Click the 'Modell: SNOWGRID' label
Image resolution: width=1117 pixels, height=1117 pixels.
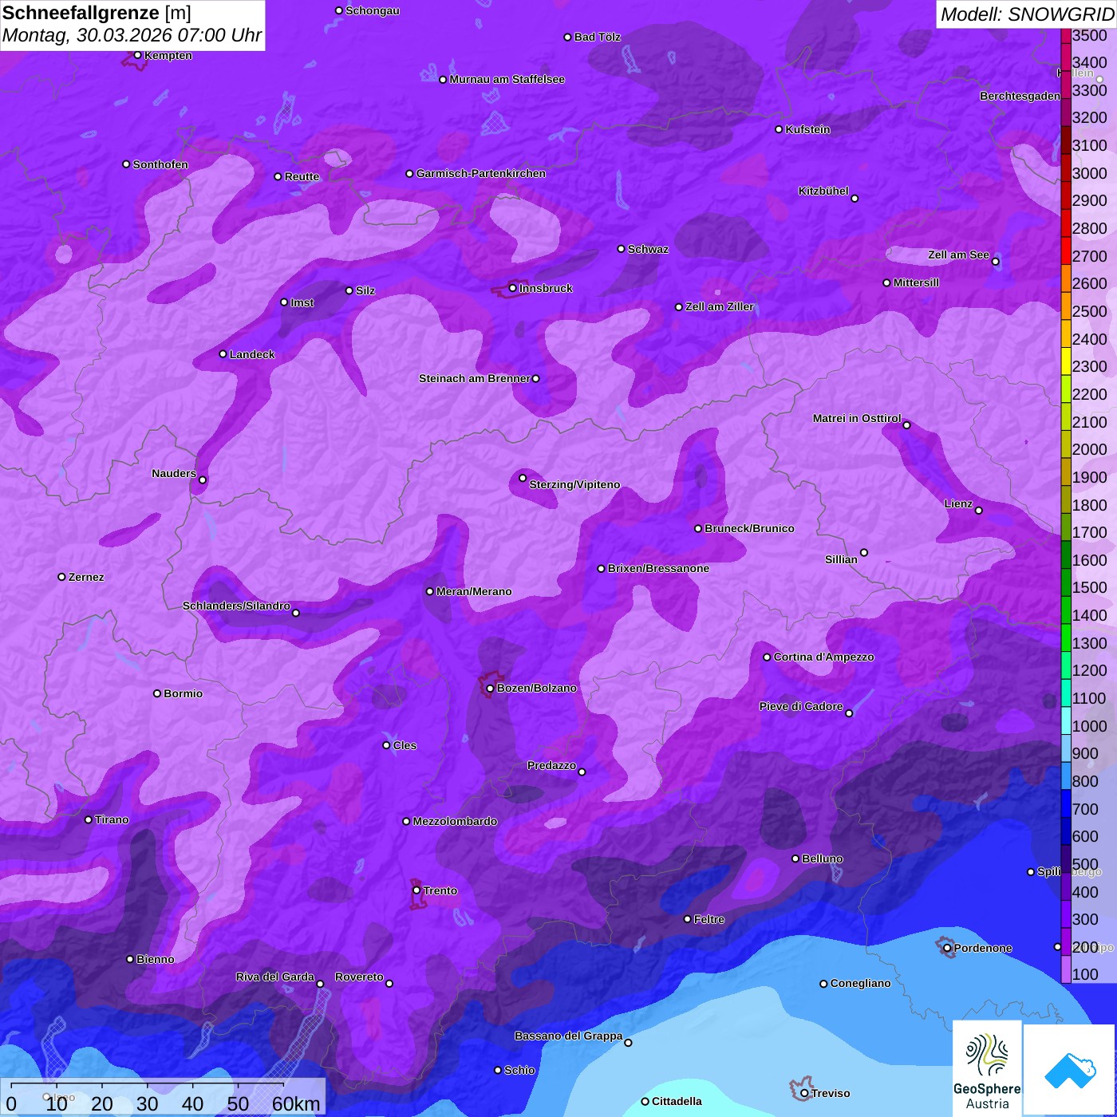click(x=1026, y=14)
